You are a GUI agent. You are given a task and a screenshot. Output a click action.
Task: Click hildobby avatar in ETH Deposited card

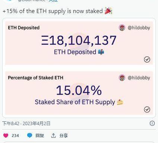[122, 28]
